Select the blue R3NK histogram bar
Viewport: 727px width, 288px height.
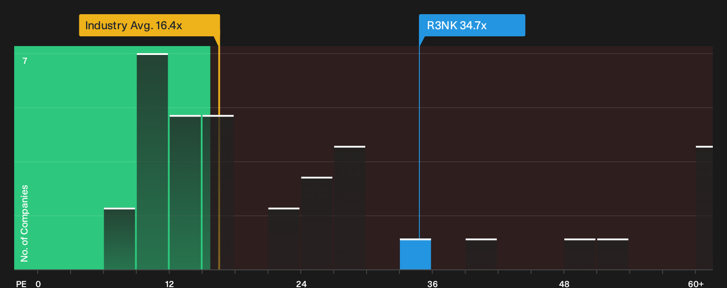[415, 254]
